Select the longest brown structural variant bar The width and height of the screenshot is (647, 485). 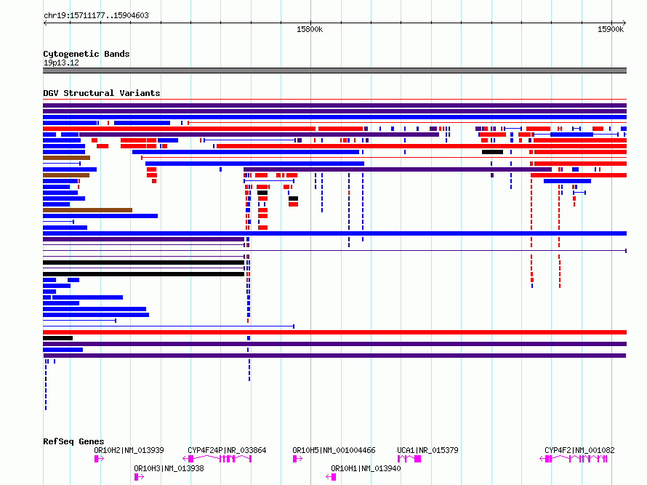[x=87, y=210]
